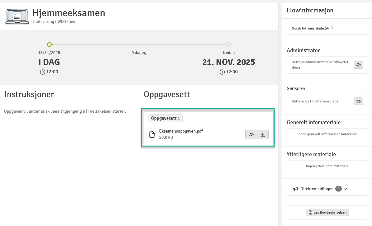Open Les flowbeskrivelsen
Image resolution: width=372 pixels, height=226 pixels.
click(327, 212)
